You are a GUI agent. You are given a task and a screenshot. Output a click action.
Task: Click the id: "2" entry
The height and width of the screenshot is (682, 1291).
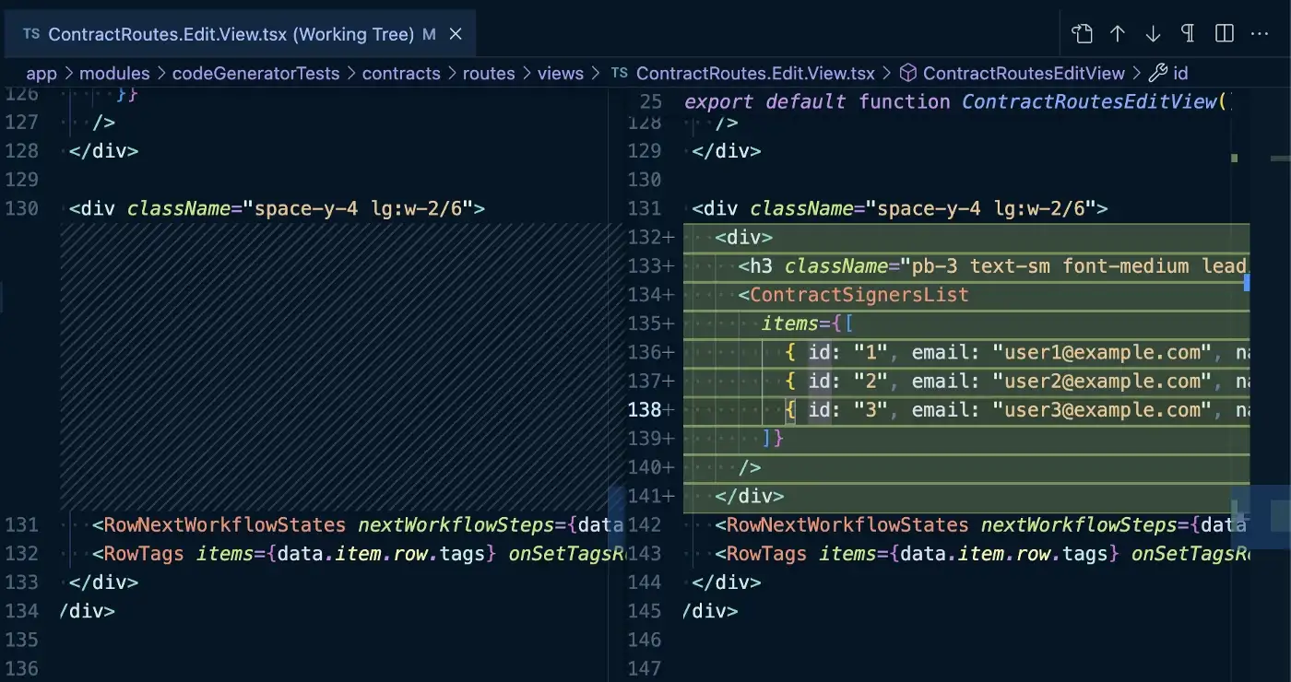(847, 381)
